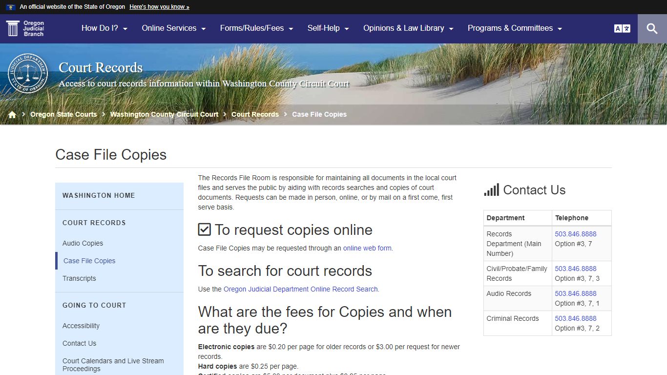Screen dimensions: 667x375
Task: Click the home icon in breadcrumb
Action: [12, 114]
